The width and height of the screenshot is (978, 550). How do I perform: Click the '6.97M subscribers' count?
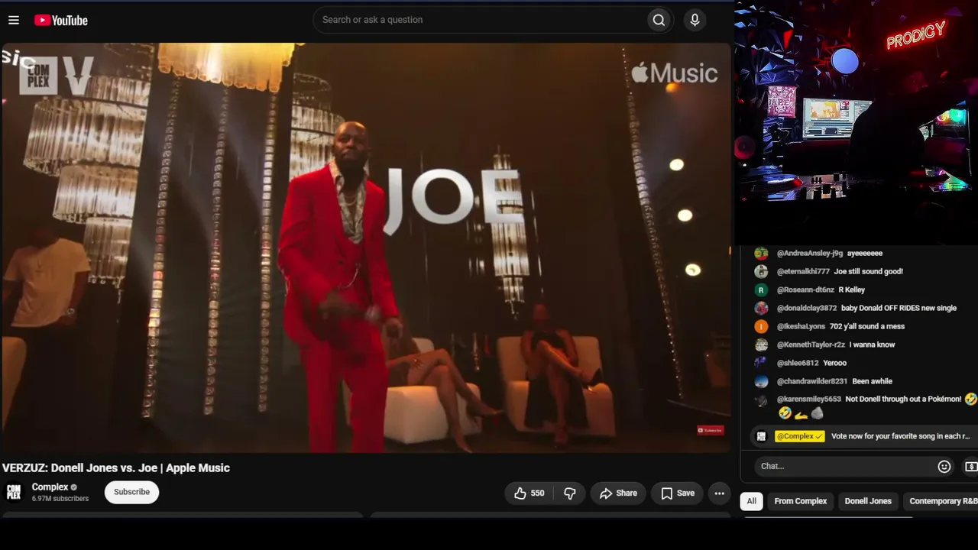point(60,499)
